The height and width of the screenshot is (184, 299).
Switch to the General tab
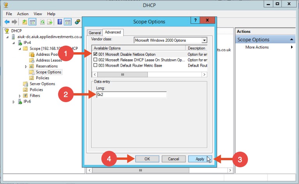(94, 33)
